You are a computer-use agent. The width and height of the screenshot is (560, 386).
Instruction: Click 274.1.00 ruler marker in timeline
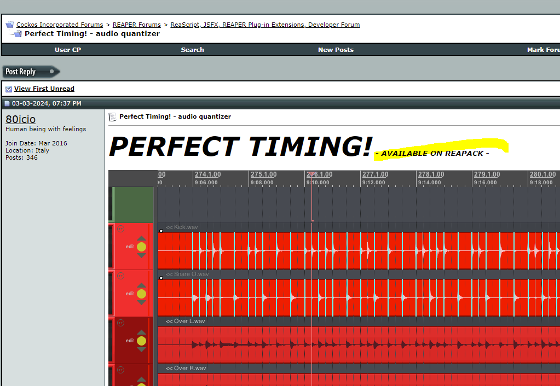[207, 174]
